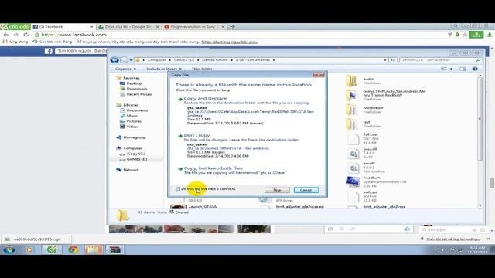Click GAMES (E:) in the Explorer breadcrumb
The width and height of the screenshot is (495, 278).
(184, 60)
